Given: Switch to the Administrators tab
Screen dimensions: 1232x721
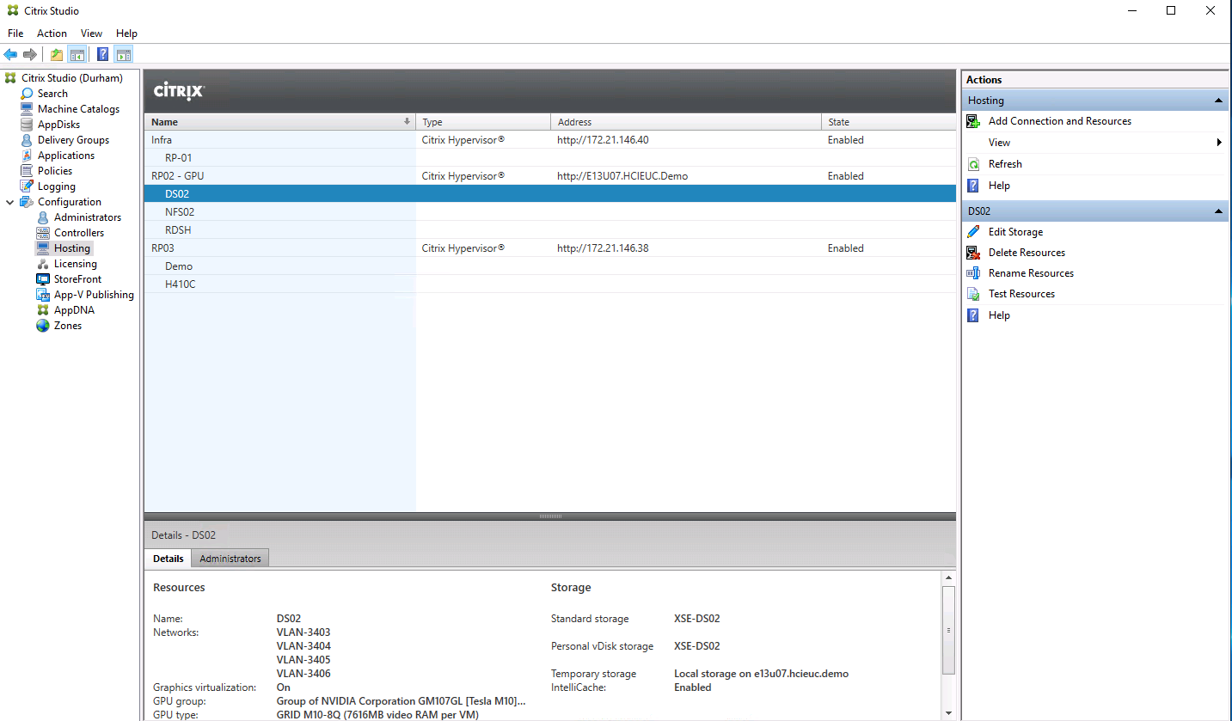Looking at the screenshot, I should click(x=230, y=559).
